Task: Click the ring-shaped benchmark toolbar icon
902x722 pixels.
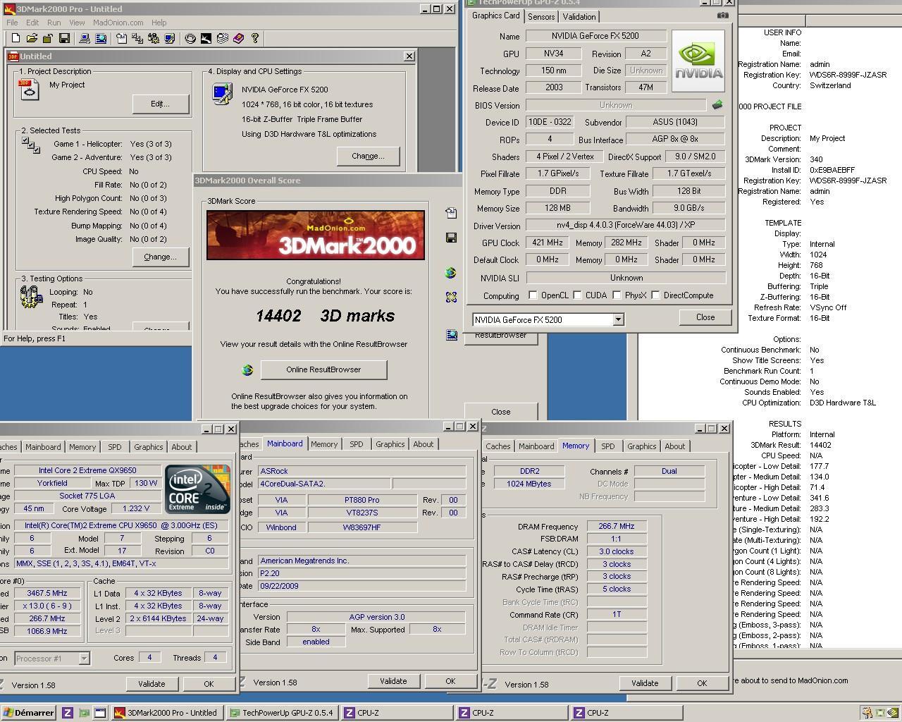Action: (190, 38)
